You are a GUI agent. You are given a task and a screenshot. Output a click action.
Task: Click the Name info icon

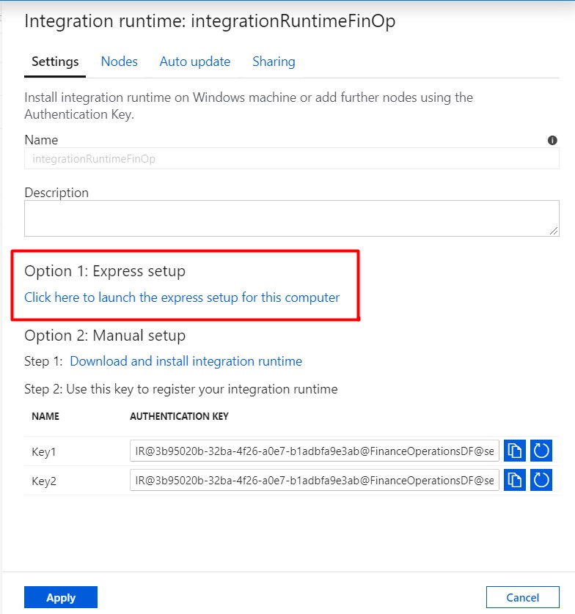pyautogui.click(x=552, y=140)
